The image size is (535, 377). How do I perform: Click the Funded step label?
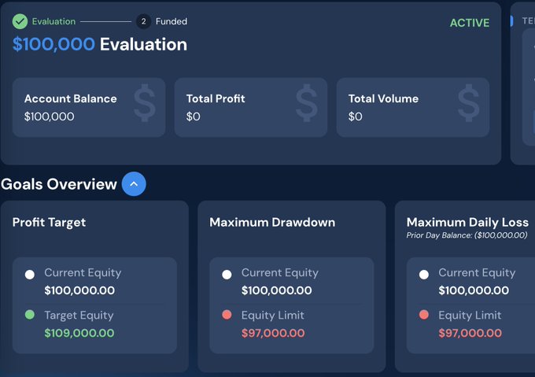[172, 21]
